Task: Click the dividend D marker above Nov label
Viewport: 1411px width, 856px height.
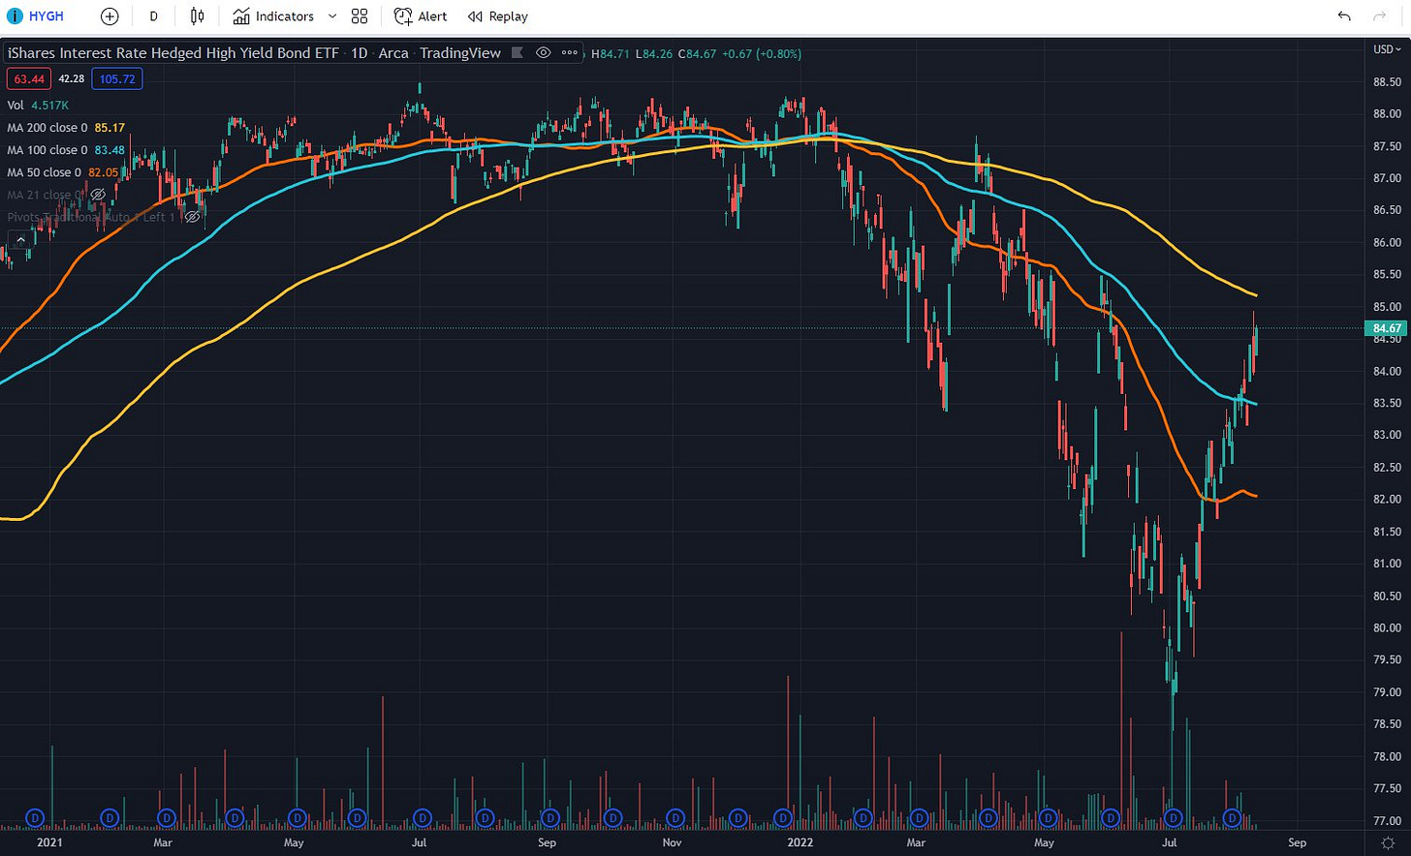Action: 675,818
